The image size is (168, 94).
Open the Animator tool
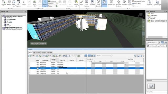(x=124, y=3)
